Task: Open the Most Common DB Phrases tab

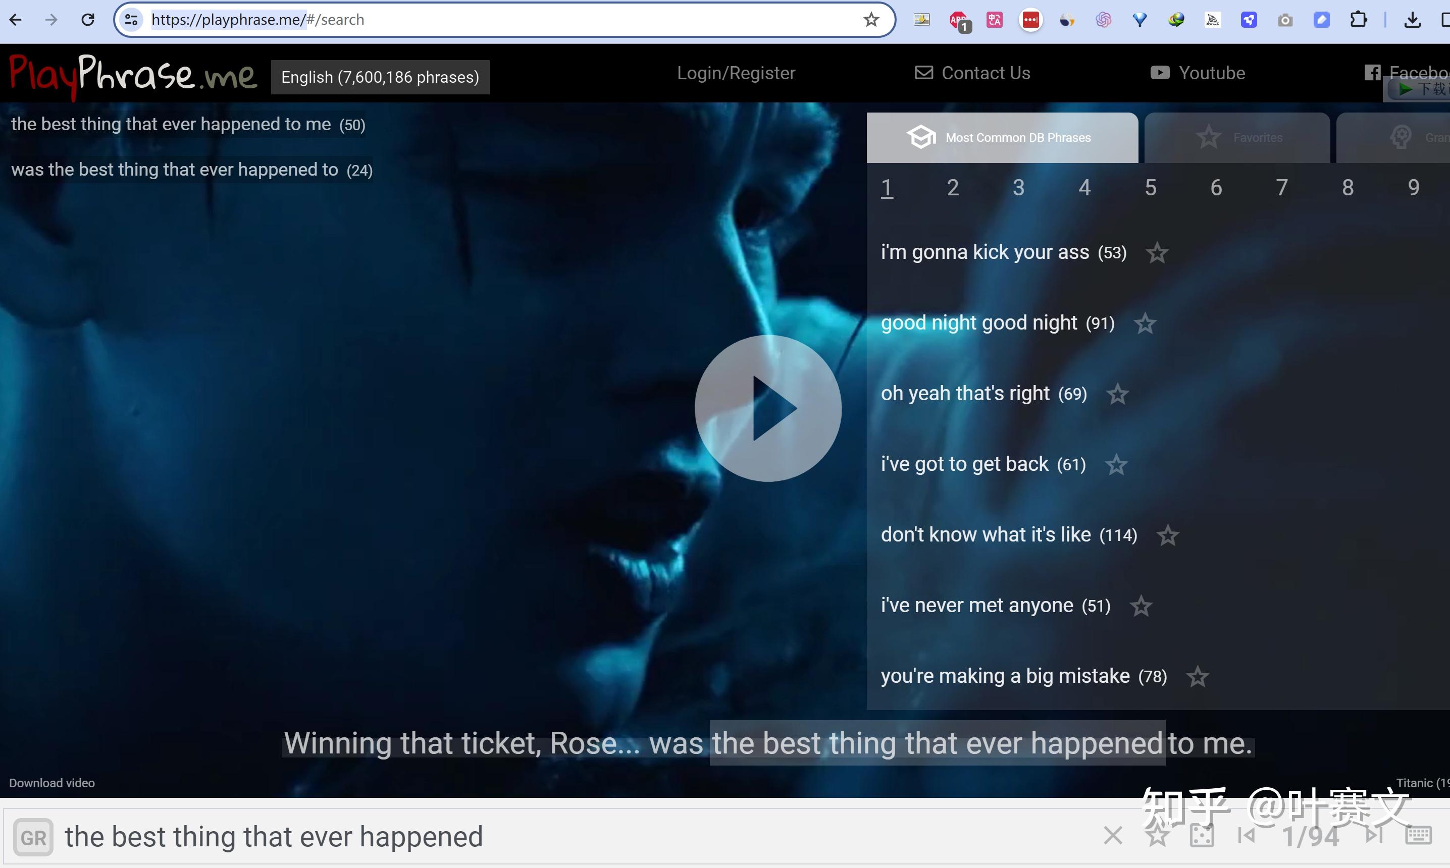Action: 1002,137
